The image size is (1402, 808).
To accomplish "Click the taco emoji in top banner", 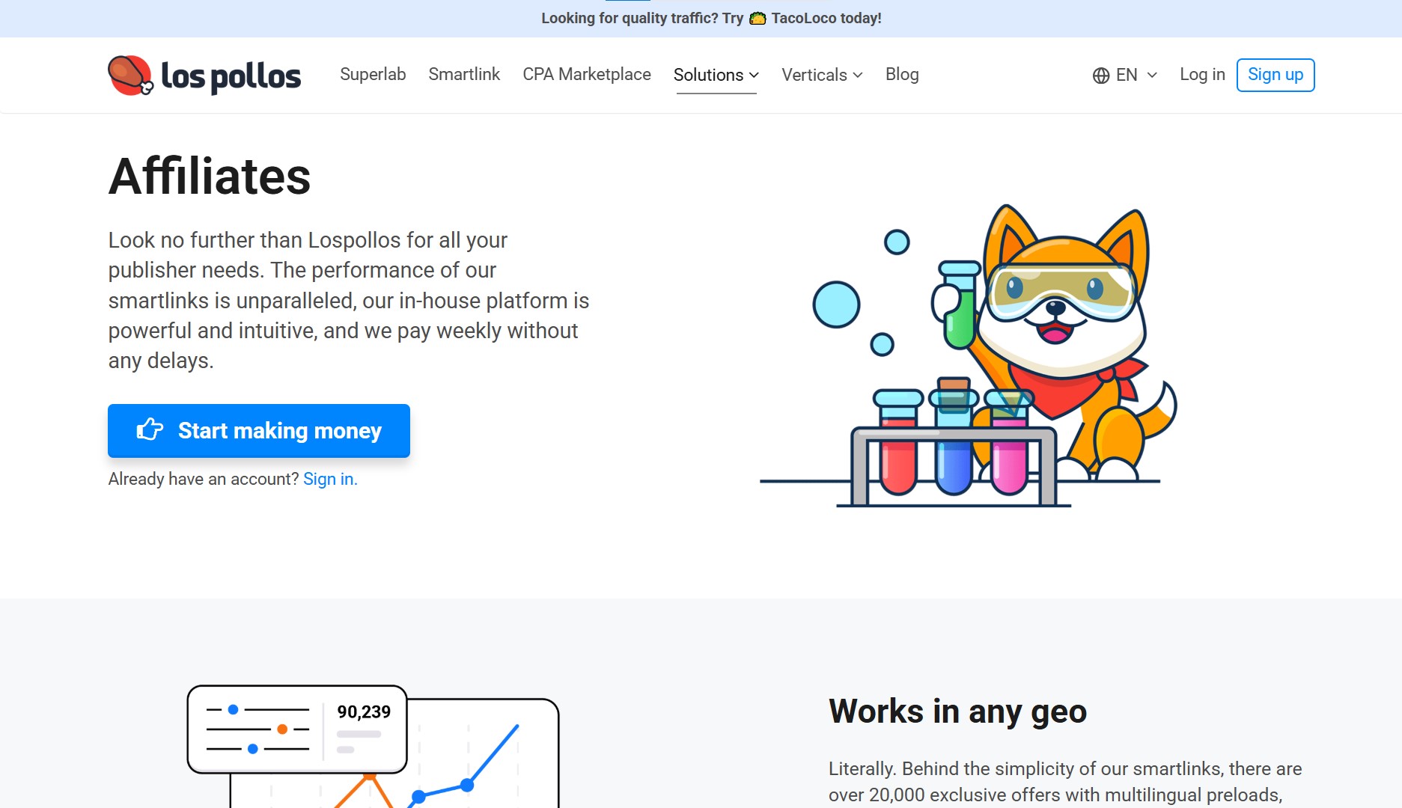I will (758, 18).
